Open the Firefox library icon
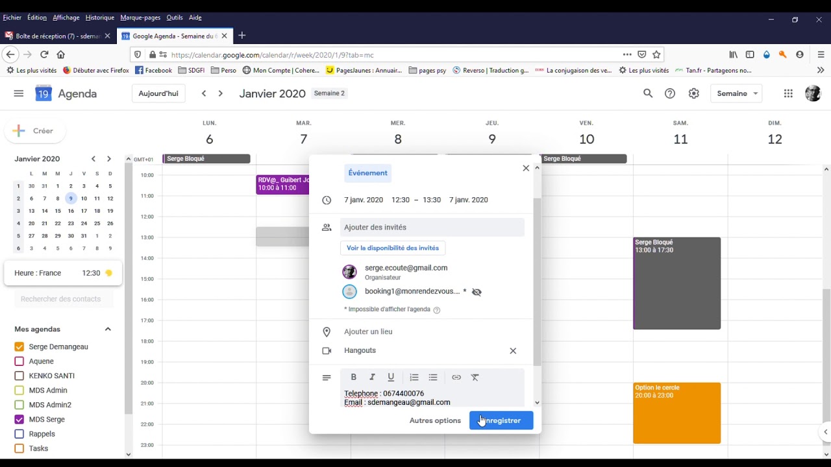 point(733,54)
